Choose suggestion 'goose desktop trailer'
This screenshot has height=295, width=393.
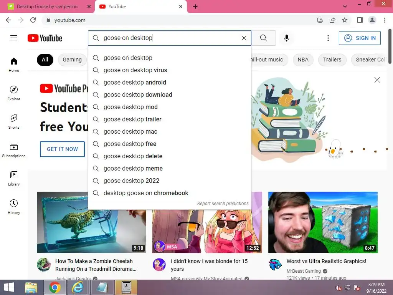pos(169,119)
